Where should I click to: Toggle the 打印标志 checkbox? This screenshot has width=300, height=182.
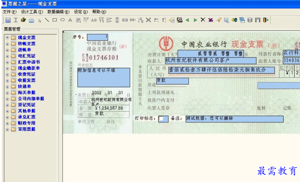coord(161,119)
